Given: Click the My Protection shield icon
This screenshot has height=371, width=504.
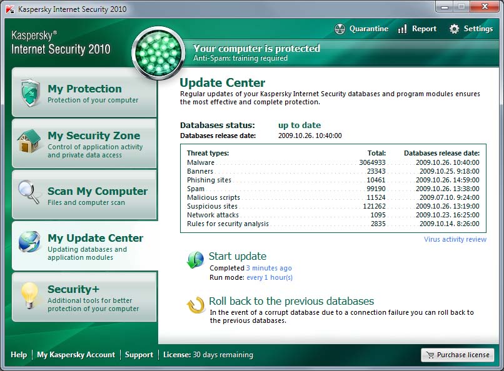Looking at the screenshot, I should click(x=30, y=93).
